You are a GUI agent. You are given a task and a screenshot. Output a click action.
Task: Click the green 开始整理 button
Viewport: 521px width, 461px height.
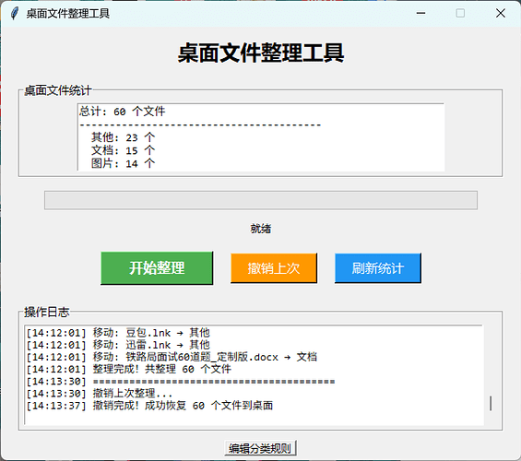(x=157, y=267)
